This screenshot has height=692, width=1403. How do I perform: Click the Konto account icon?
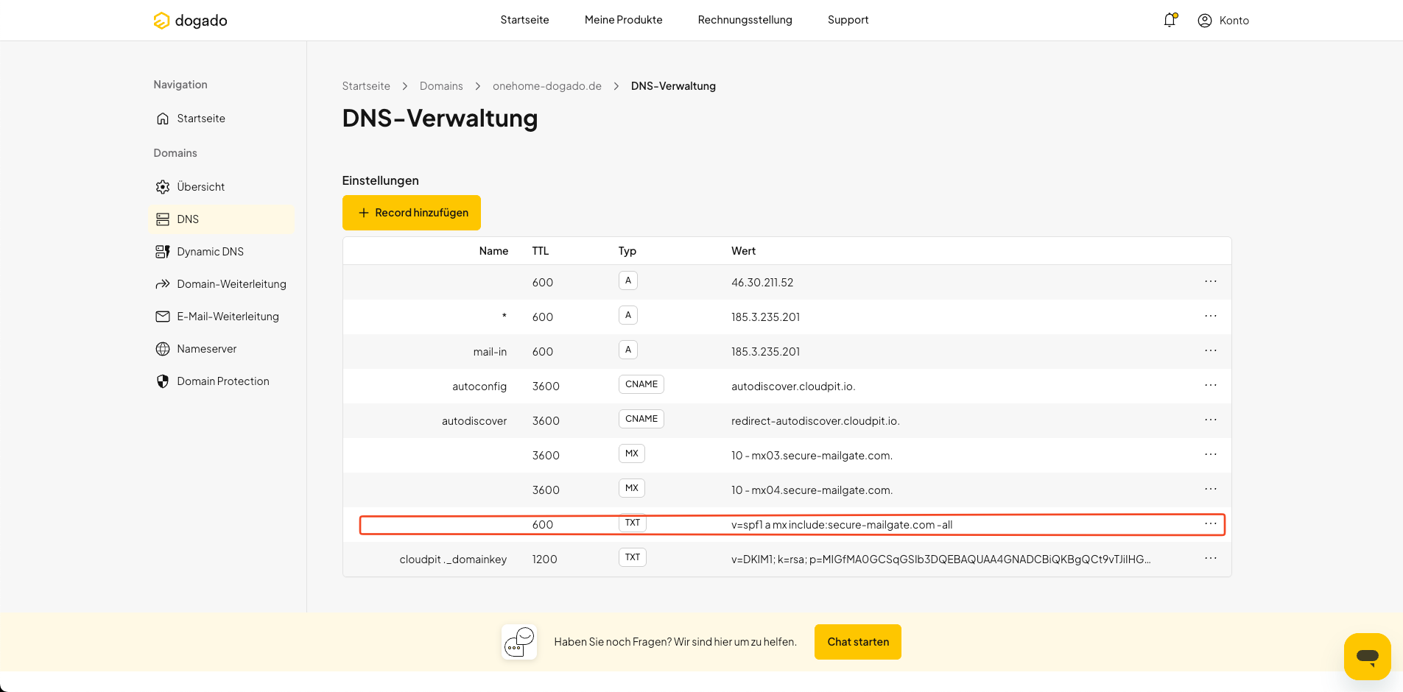(x=1205, y=21)
